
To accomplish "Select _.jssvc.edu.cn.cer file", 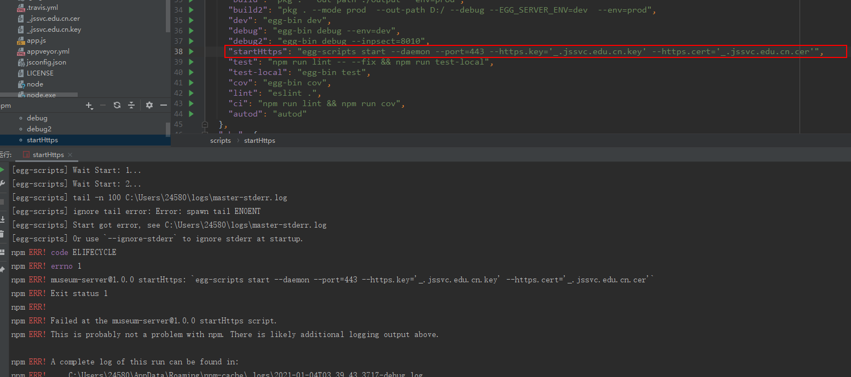I will [x=53, y=19].
